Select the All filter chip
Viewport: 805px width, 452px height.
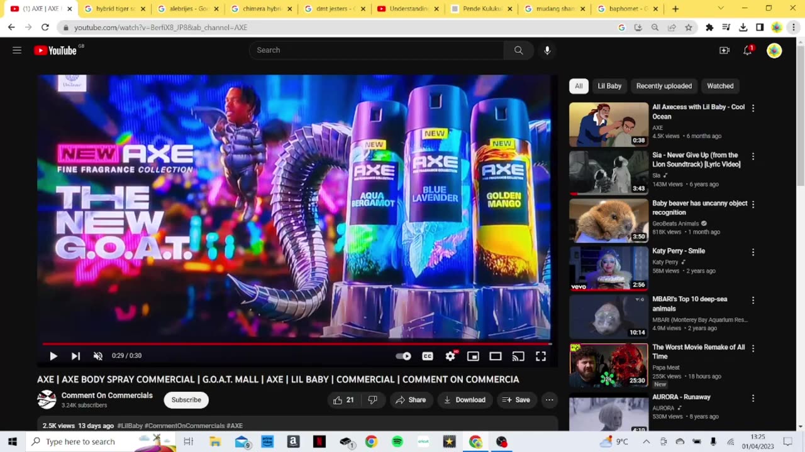(x=579, y=86)
